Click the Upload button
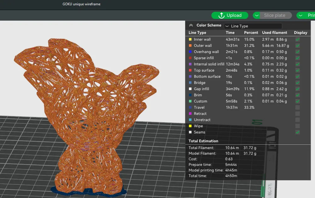This screenshot has width=315, height=198. click(x=230, y=15)
